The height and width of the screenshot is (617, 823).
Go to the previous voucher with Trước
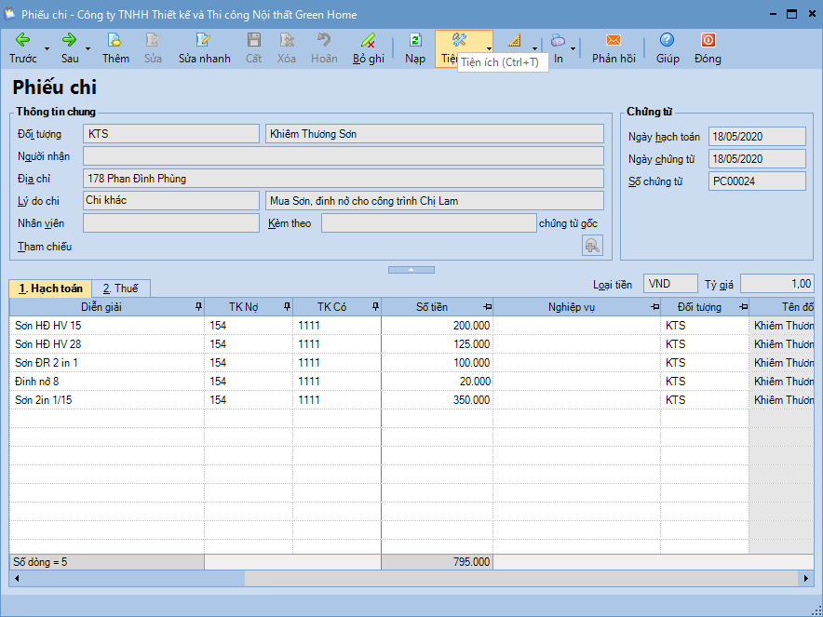pos(22,48)
